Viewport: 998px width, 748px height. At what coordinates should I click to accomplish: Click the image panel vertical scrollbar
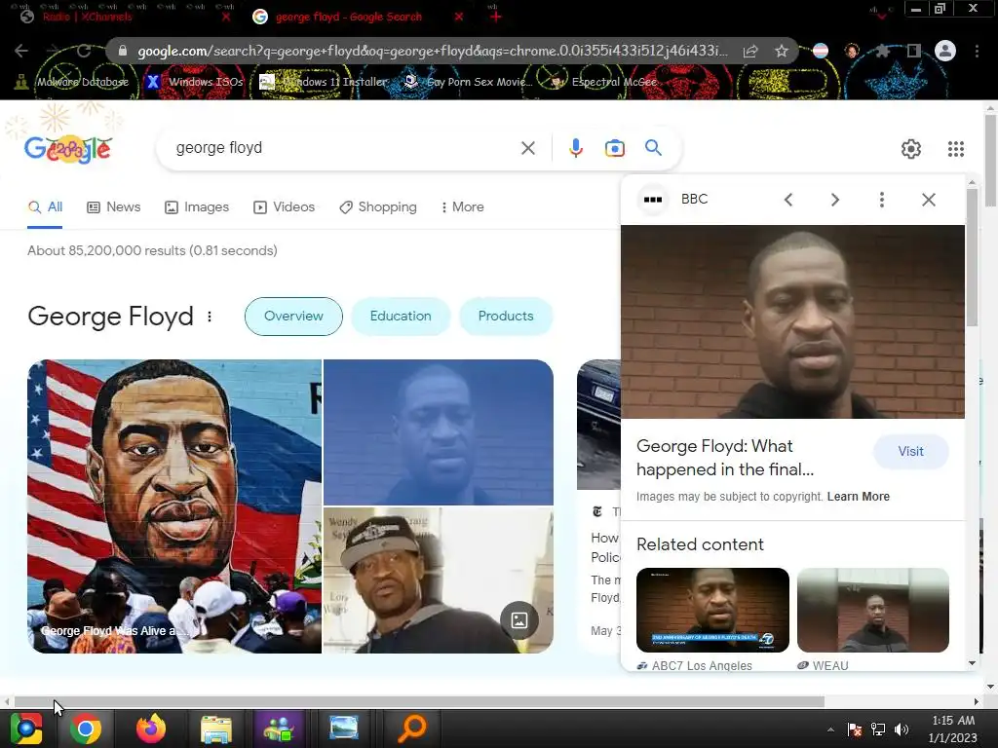(x=972, y=257)
